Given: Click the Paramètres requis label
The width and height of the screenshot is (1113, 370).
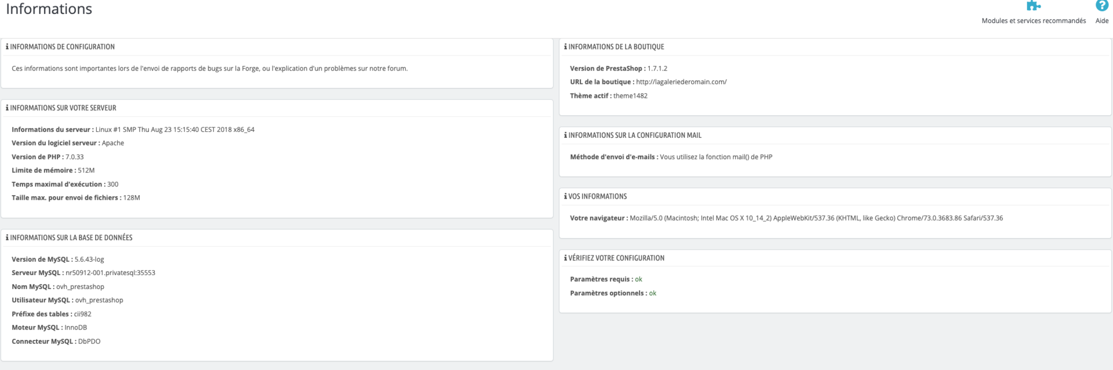Looking at the screenshot, I should [x=602, y=280].
